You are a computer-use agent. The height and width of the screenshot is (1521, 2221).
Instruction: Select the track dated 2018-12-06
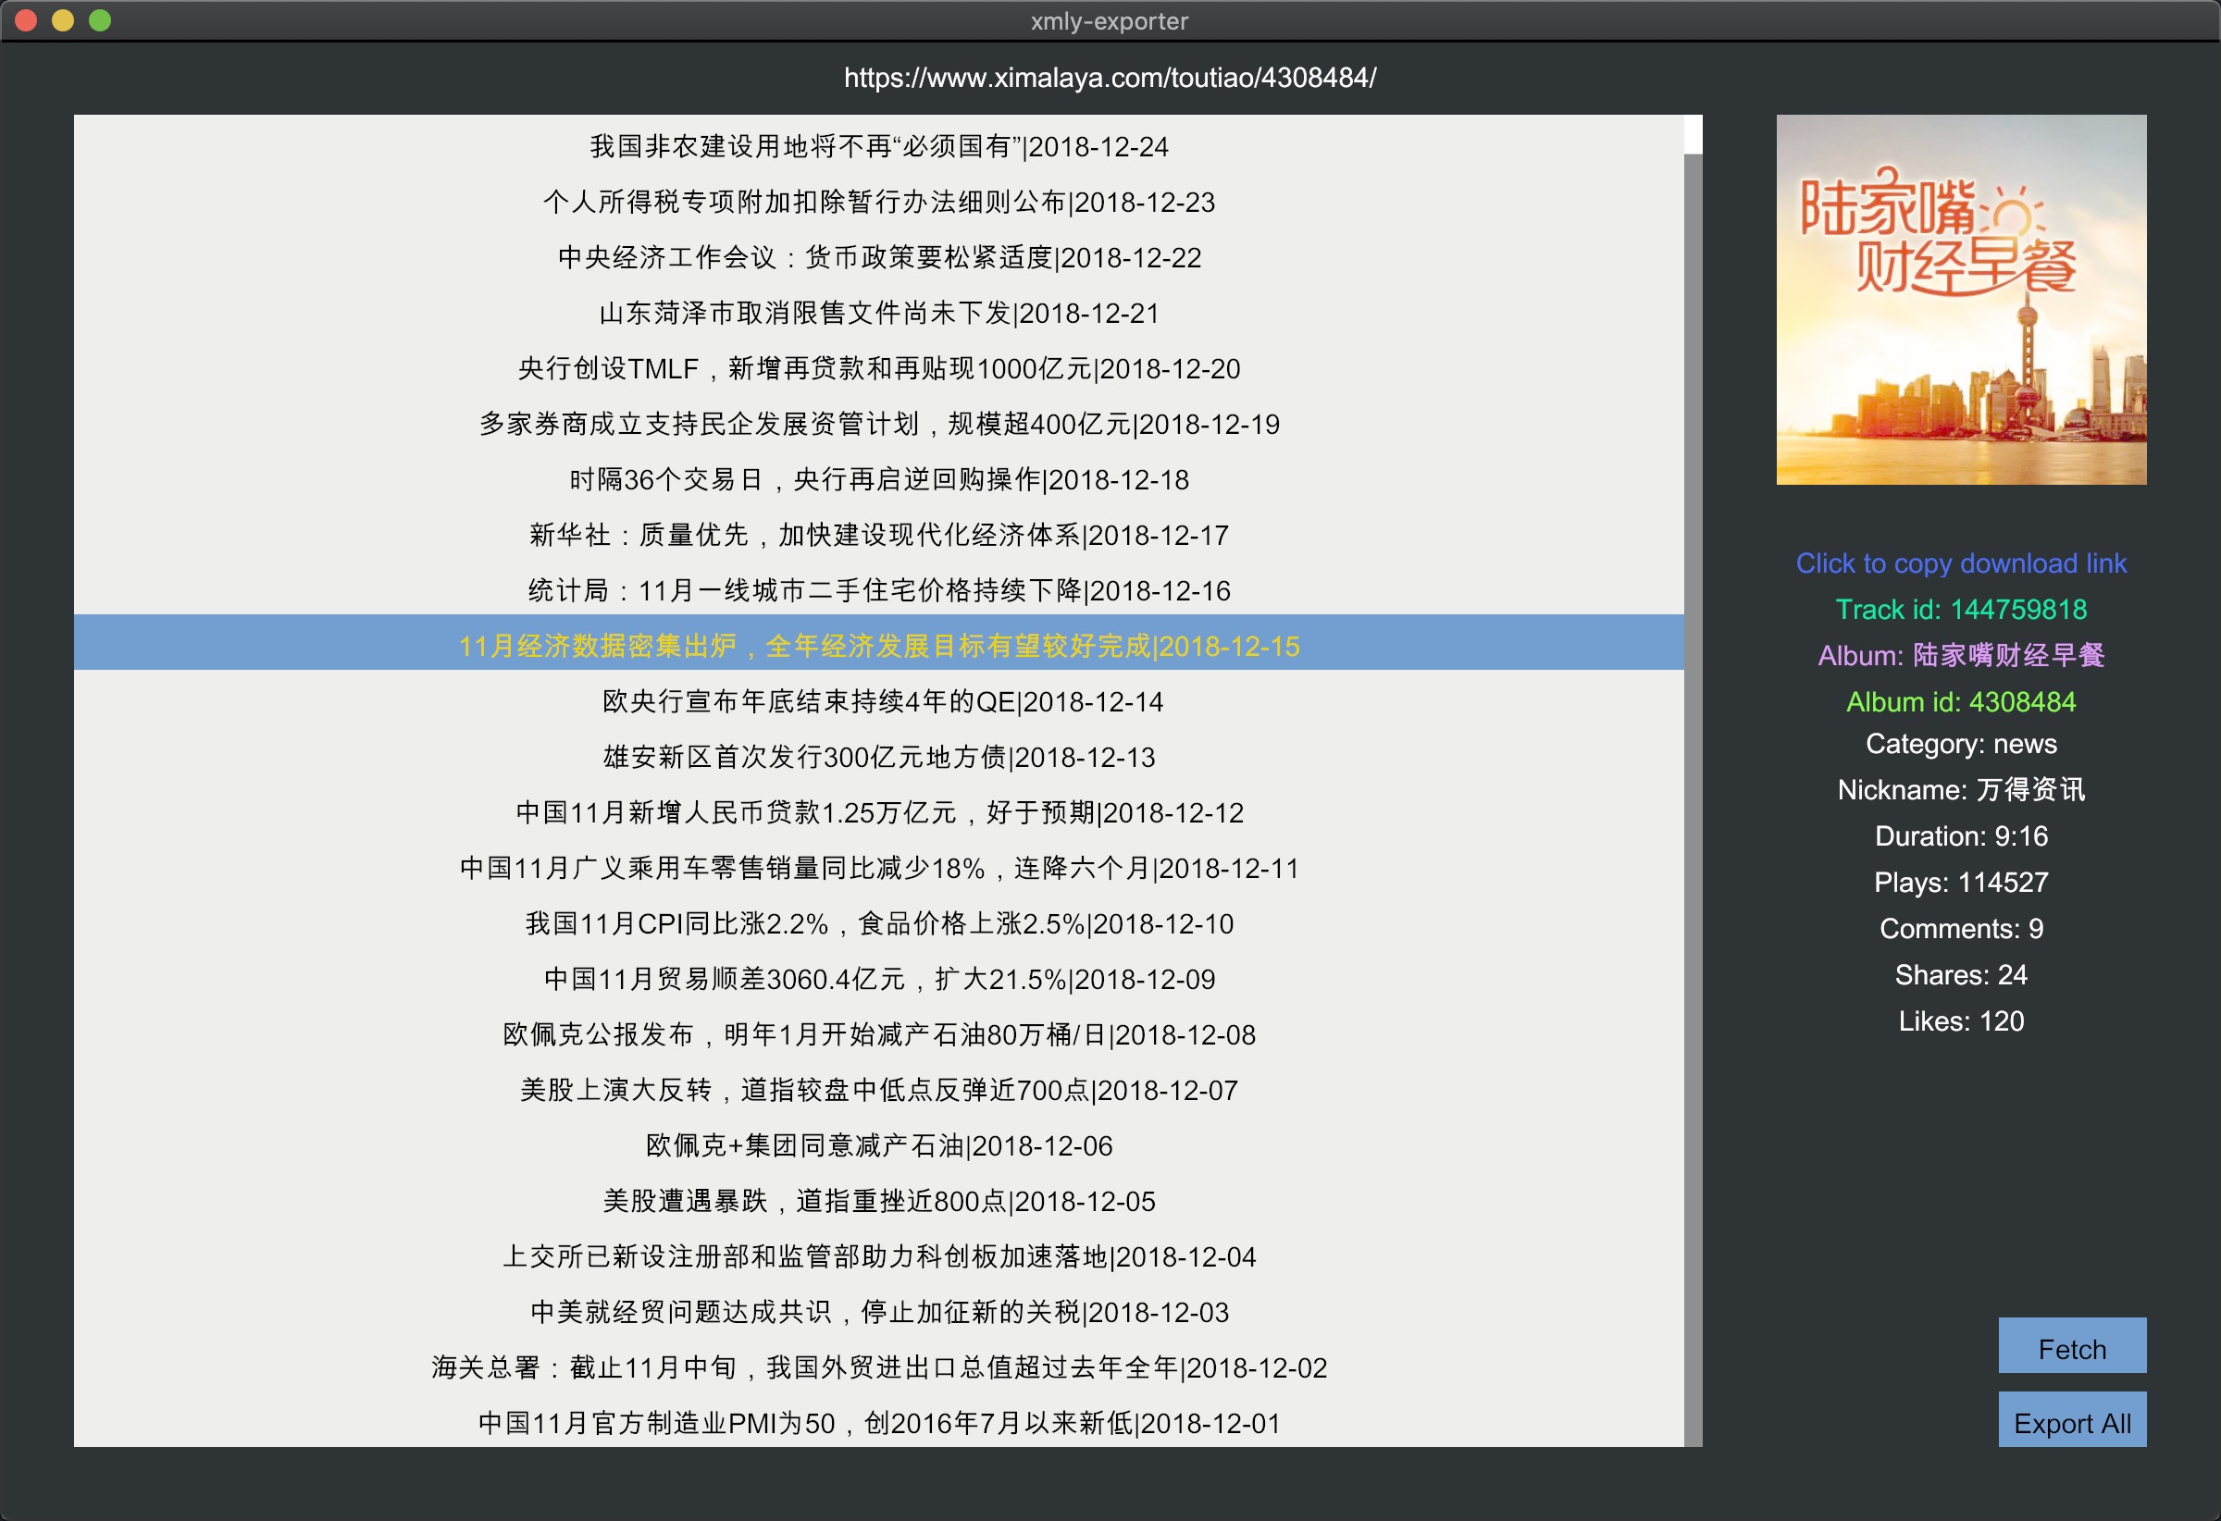878,1144
